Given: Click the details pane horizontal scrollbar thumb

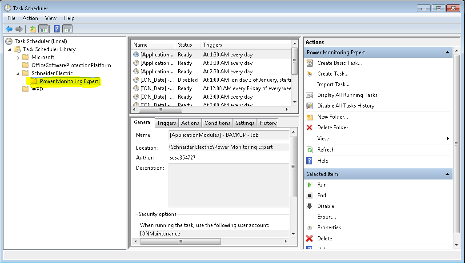Looking at the screenshot, I should (180, 241).
